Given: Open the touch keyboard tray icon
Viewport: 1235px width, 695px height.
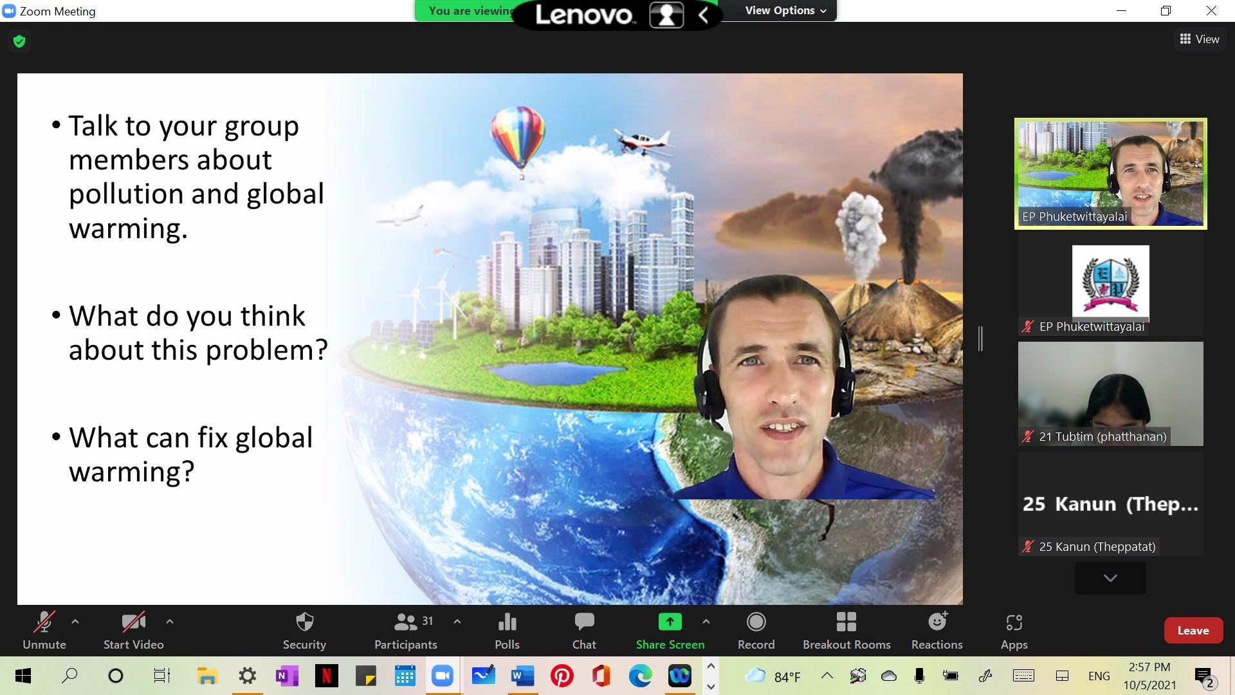Looking at the screenshot, I should pos(1023,676).
